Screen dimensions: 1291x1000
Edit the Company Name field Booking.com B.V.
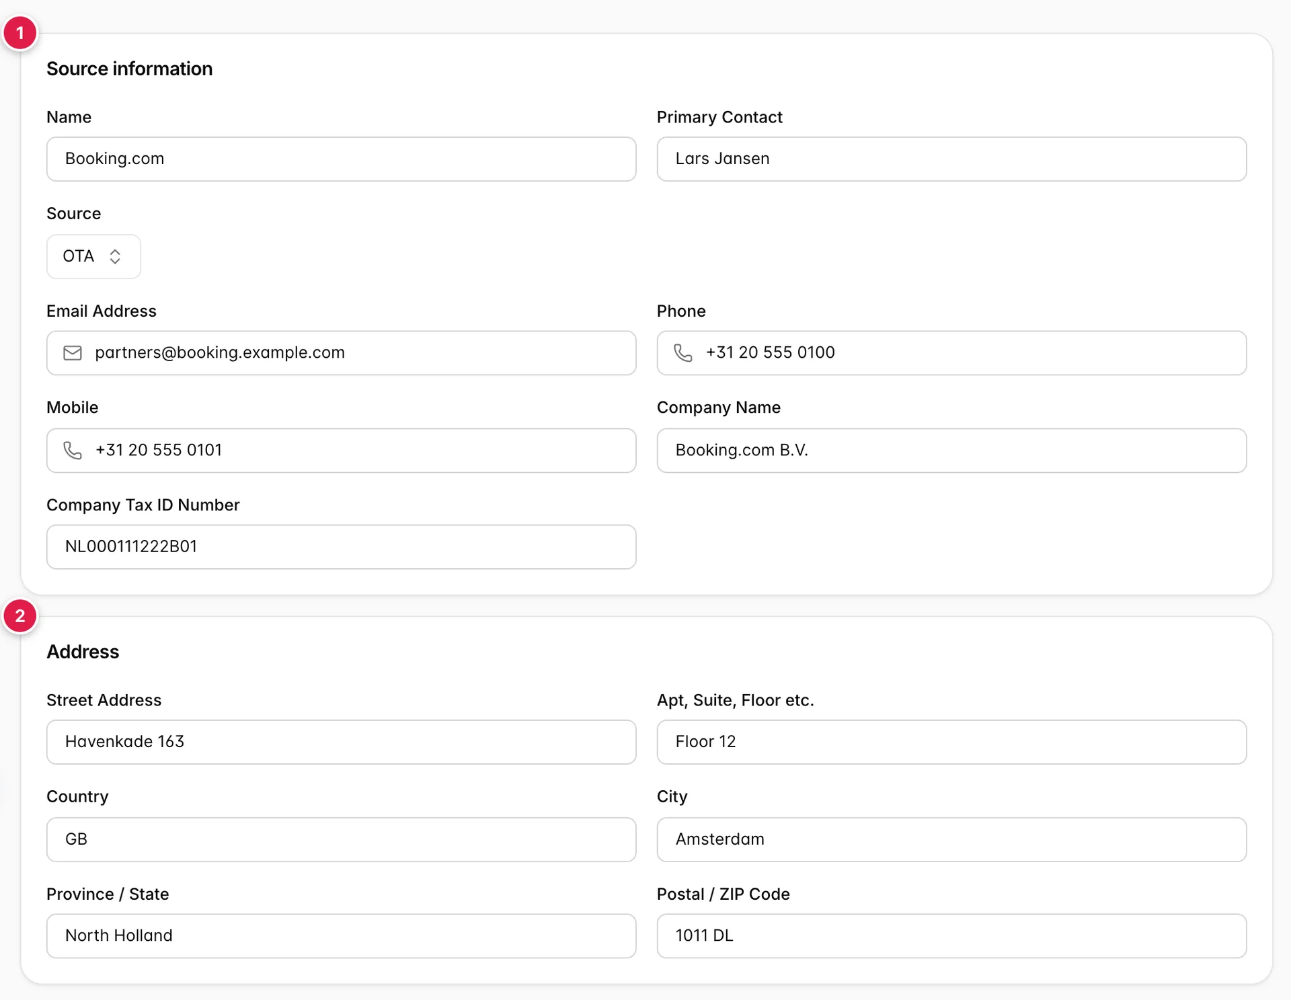tap(951, 451)
